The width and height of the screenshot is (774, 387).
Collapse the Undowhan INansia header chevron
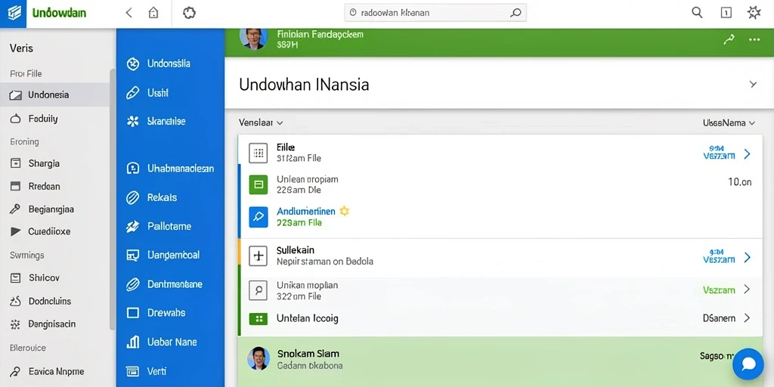point(753,85)
